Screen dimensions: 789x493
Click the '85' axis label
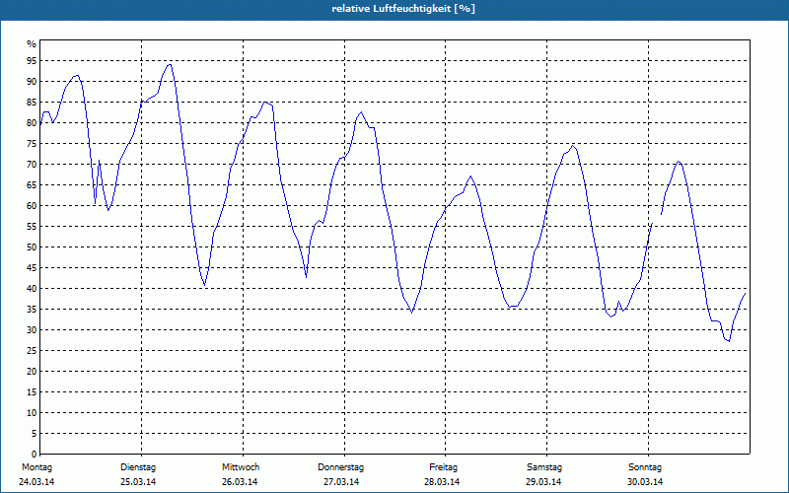point(32,103)
